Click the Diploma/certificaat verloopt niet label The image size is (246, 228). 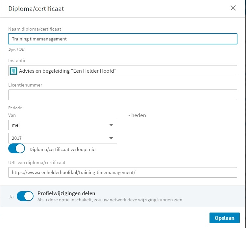(x=63, y=149)
